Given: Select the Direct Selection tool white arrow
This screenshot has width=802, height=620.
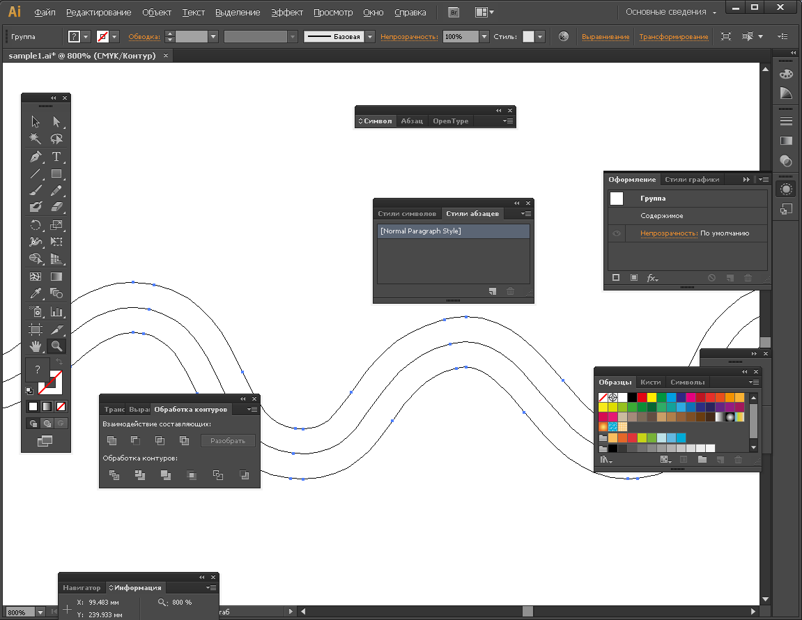Looking at the screenshot, I should [x=56, y=122].
